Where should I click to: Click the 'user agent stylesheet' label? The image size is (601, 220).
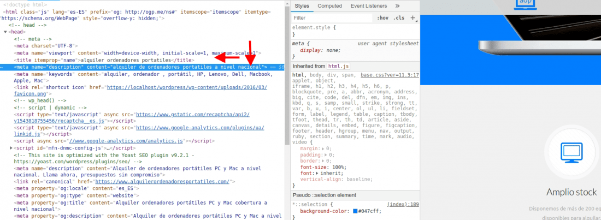[388, 44]
